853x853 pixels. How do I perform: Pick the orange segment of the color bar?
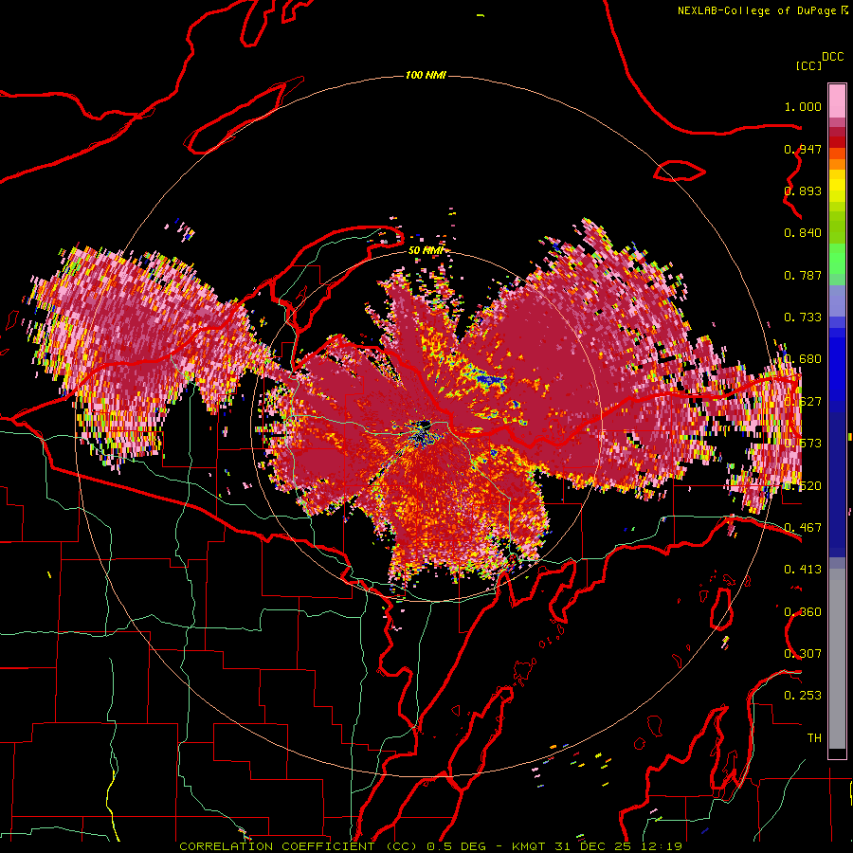[837, 164]
